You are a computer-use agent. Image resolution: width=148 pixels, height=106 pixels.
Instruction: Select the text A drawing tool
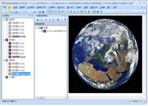[131, 12]
